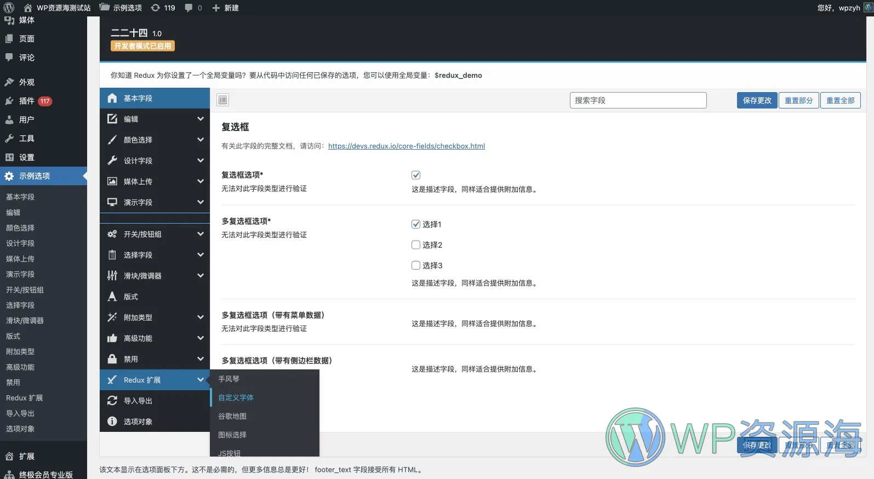874x479 pixels.
Task: Click the pencil icon of 编辑 section
Action: [112, 119]
